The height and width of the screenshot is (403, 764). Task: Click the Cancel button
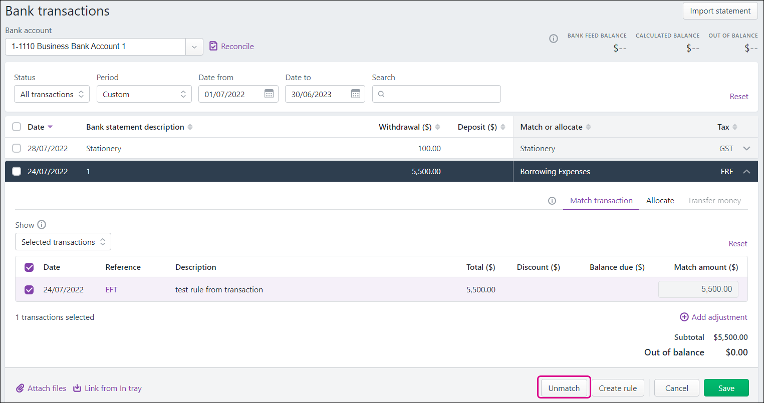coord(676,388)
